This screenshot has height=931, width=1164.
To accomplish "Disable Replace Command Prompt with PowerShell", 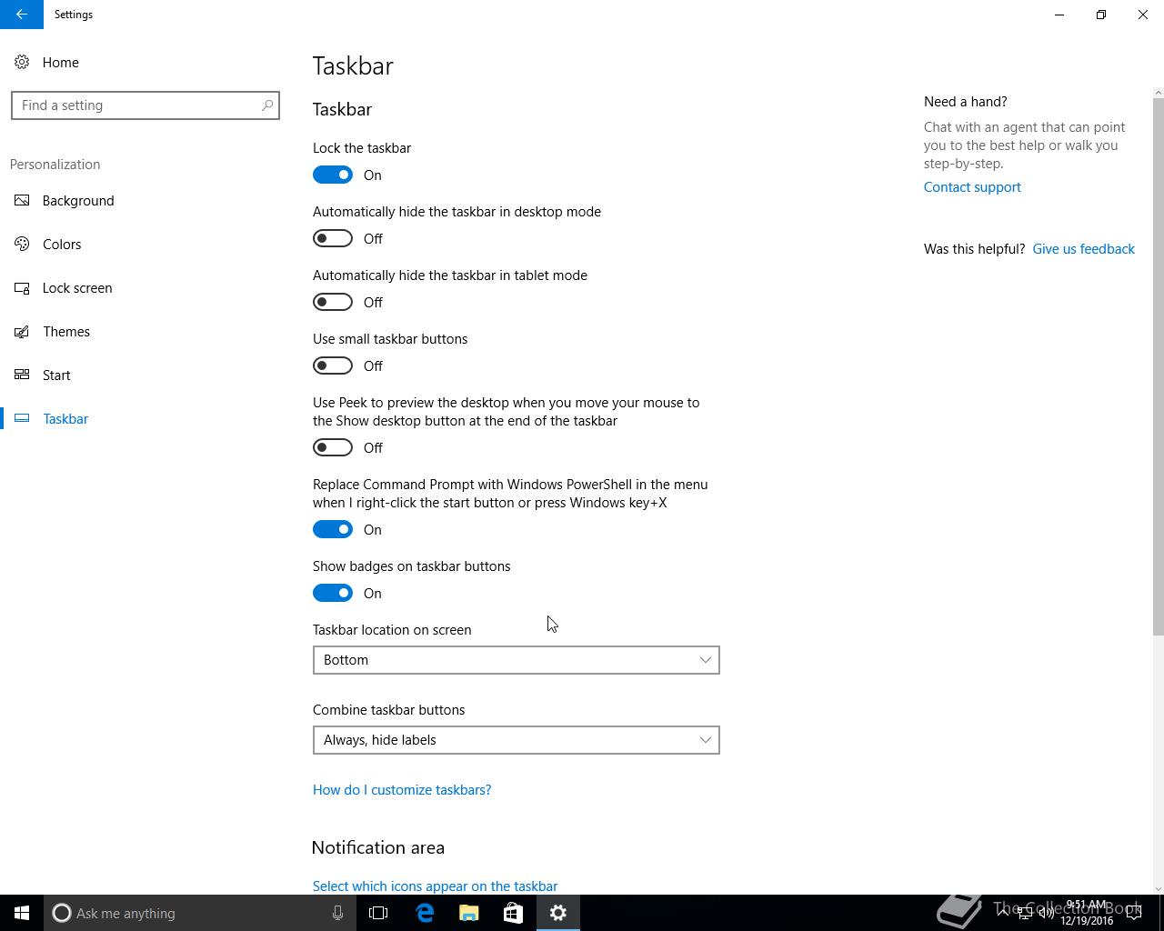I will tap(333, 529).
